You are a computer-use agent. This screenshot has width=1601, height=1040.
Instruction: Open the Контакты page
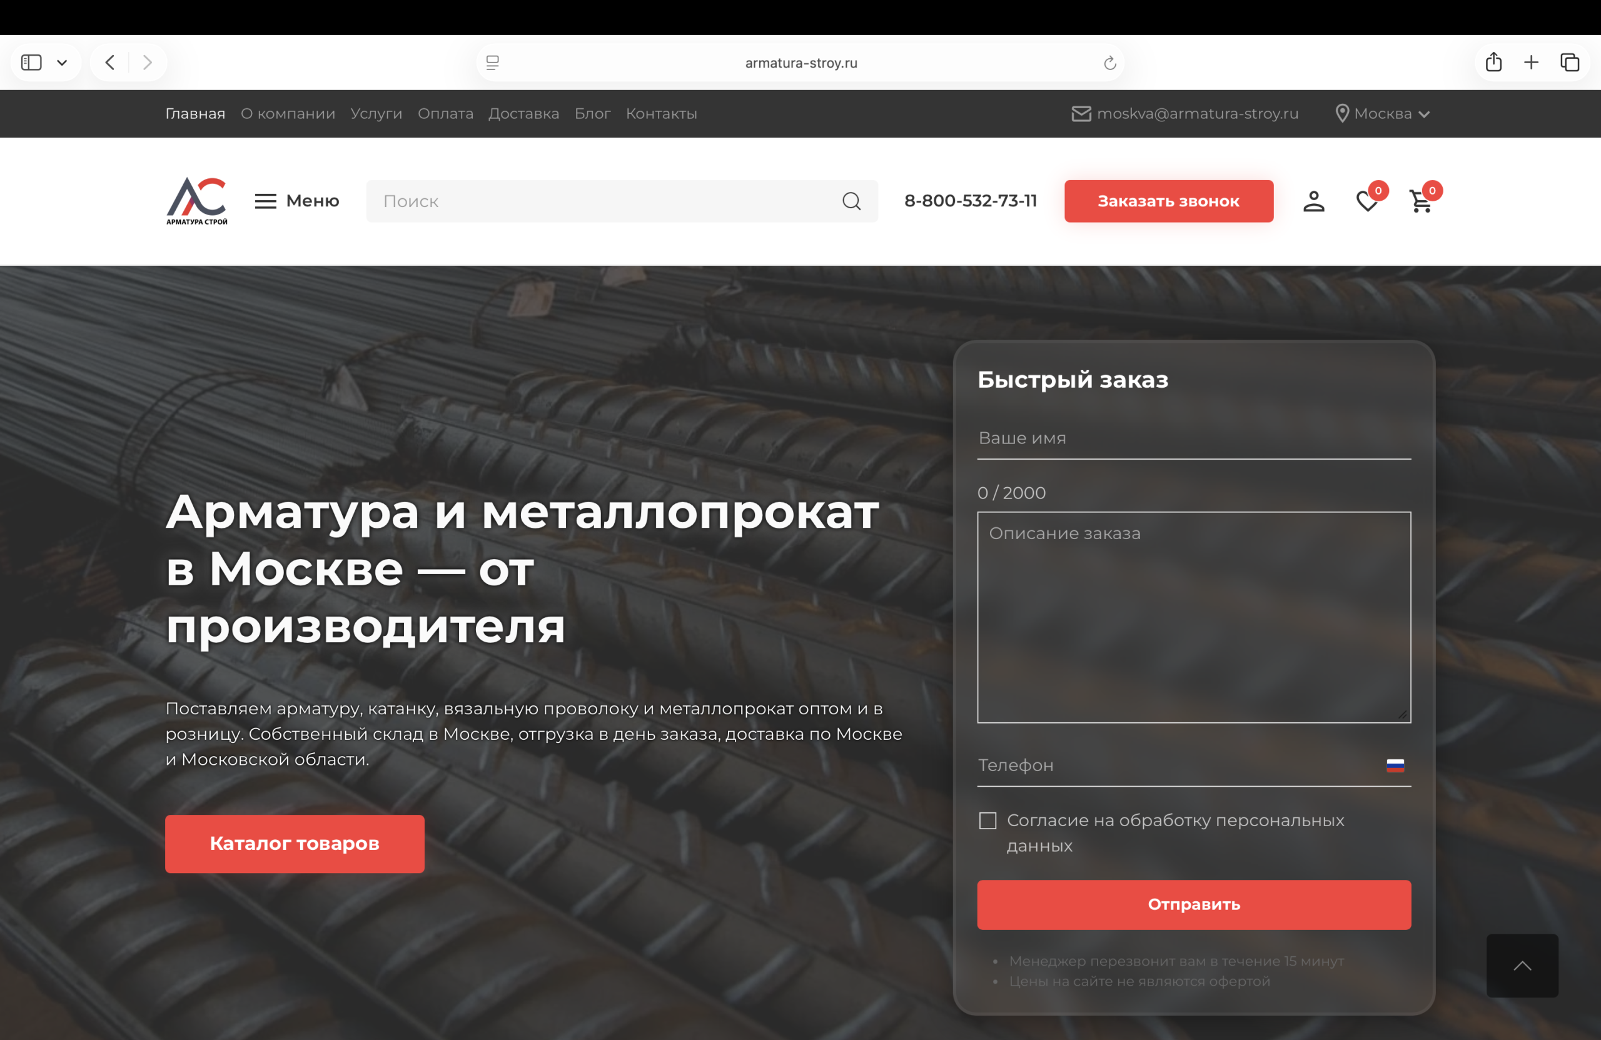click(661, 114)
